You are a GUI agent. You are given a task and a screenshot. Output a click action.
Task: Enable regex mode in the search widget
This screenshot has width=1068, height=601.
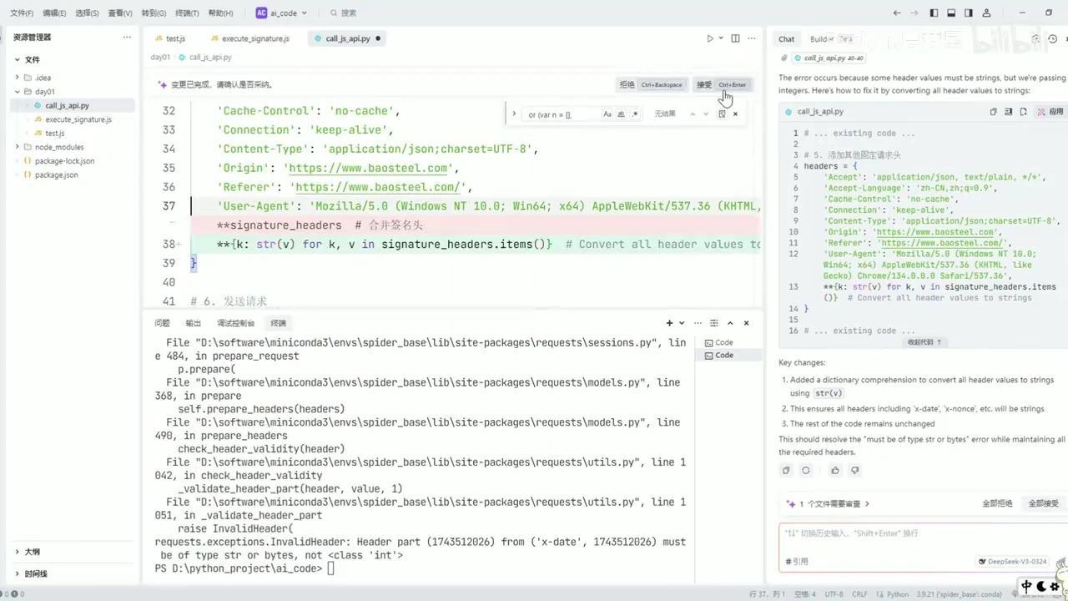tap(634, 114)
